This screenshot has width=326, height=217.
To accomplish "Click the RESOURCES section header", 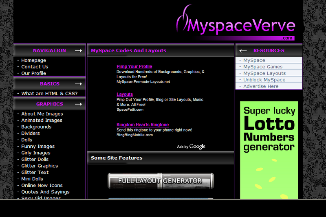I will [x=269, y=50].
